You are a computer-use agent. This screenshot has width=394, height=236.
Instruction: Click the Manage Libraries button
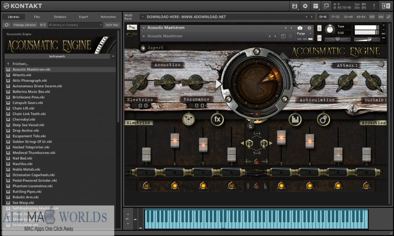pos(25,25)
